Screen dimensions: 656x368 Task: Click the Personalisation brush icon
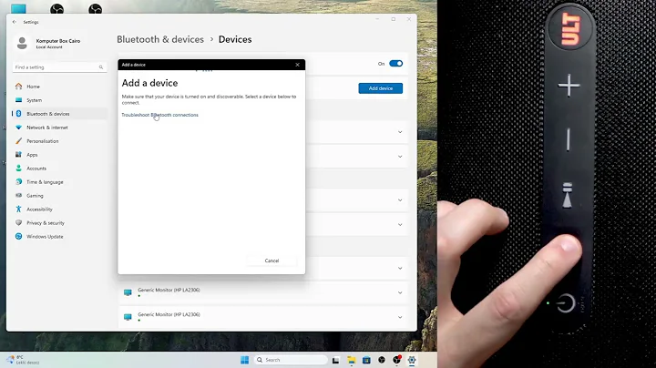pyautogui.click(x=18, y=141)
